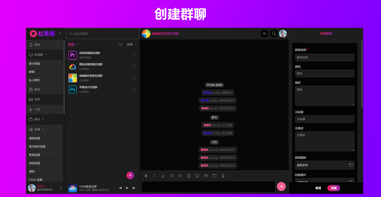Open options menu for 电脑操作系统交流群
381x197 pixels.
(x=135, y=78)
